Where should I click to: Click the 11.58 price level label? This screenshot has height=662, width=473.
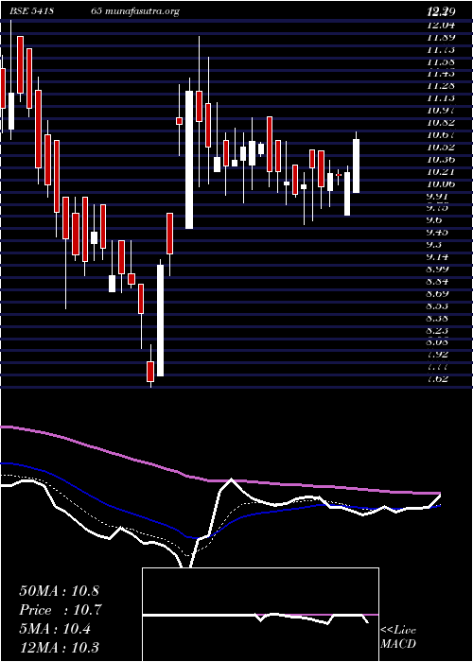click(x=441, y=61)
